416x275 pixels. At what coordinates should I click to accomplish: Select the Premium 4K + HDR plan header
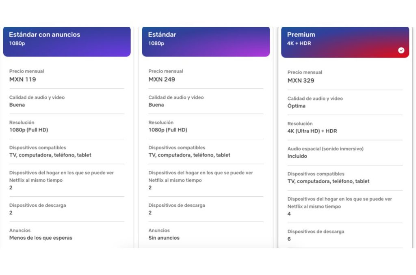[345, 42]
